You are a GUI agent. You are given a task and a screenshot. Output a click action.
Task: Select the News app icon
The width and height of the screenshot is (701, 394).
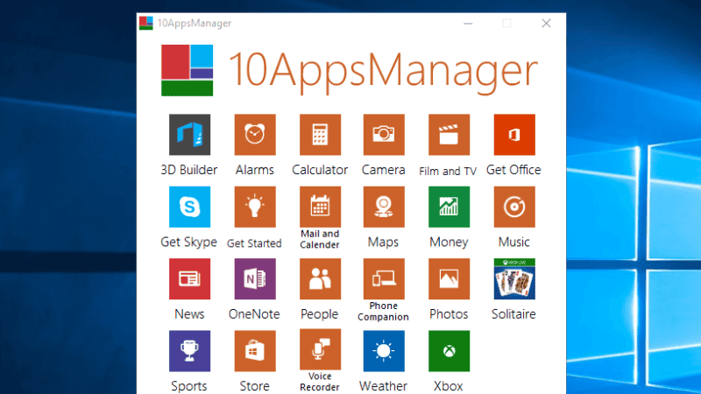[189, 278]
